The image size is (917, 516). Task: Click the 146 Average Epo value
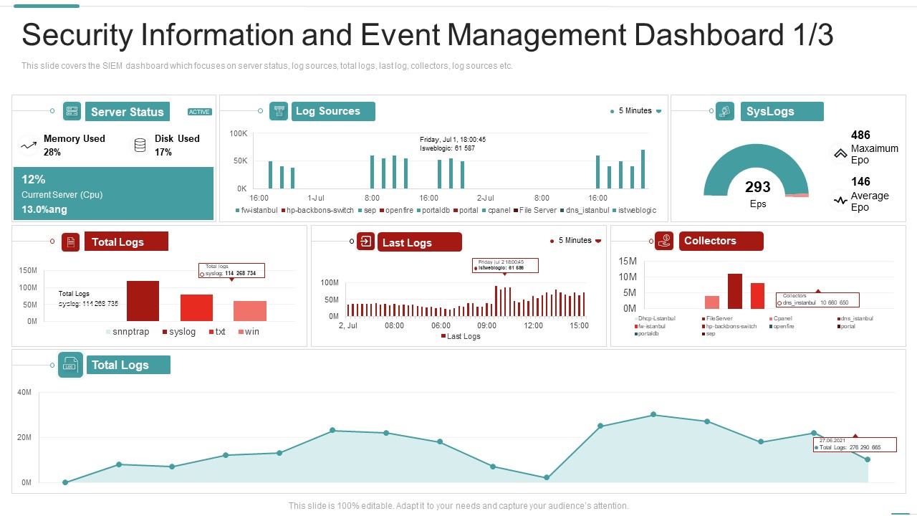860,181
